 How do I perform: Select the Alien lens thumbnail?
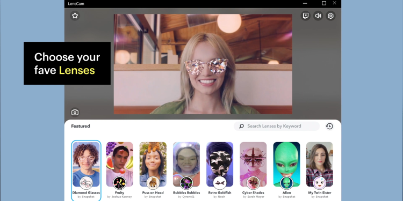click(x=286, y=165)
